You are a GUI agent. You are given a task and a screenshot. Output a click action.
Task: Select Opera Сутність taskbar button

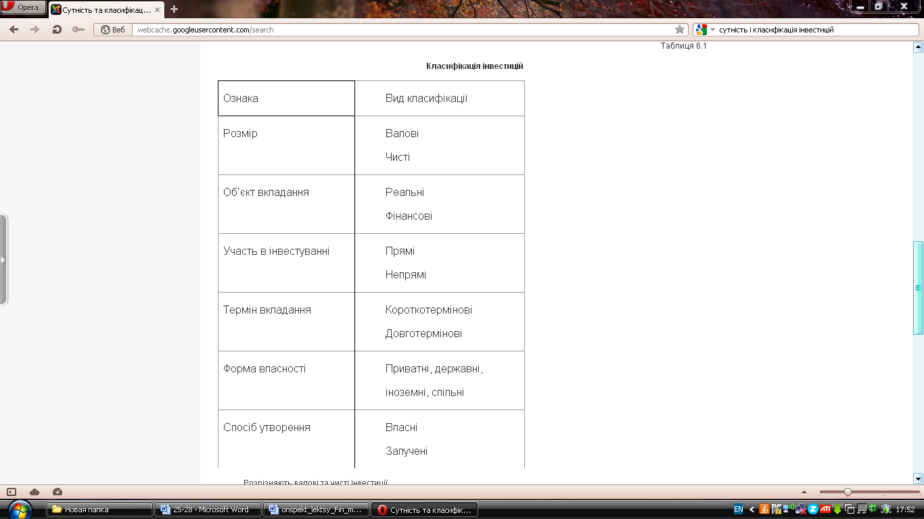(424, 510)
